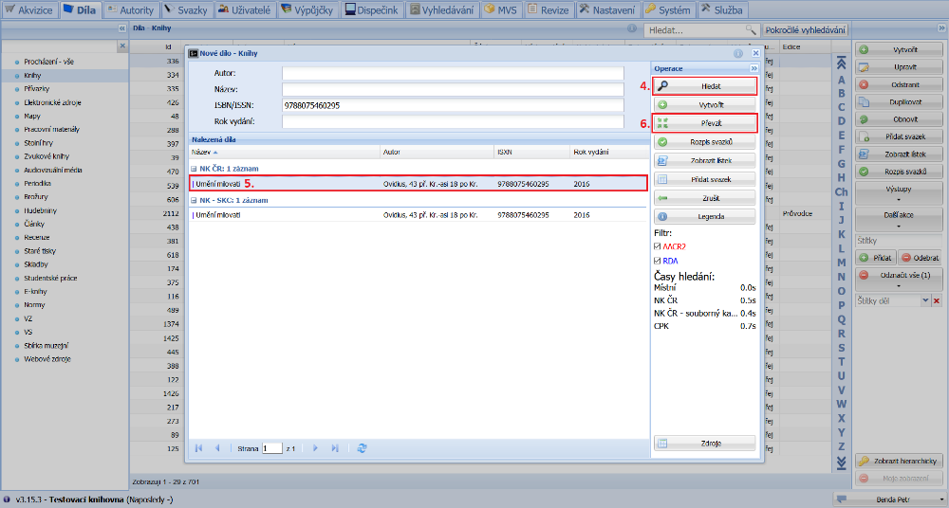Collapse the NK ČR: 1 záznam group
Viewport: 949px width, 508px height.
point(194,168)
